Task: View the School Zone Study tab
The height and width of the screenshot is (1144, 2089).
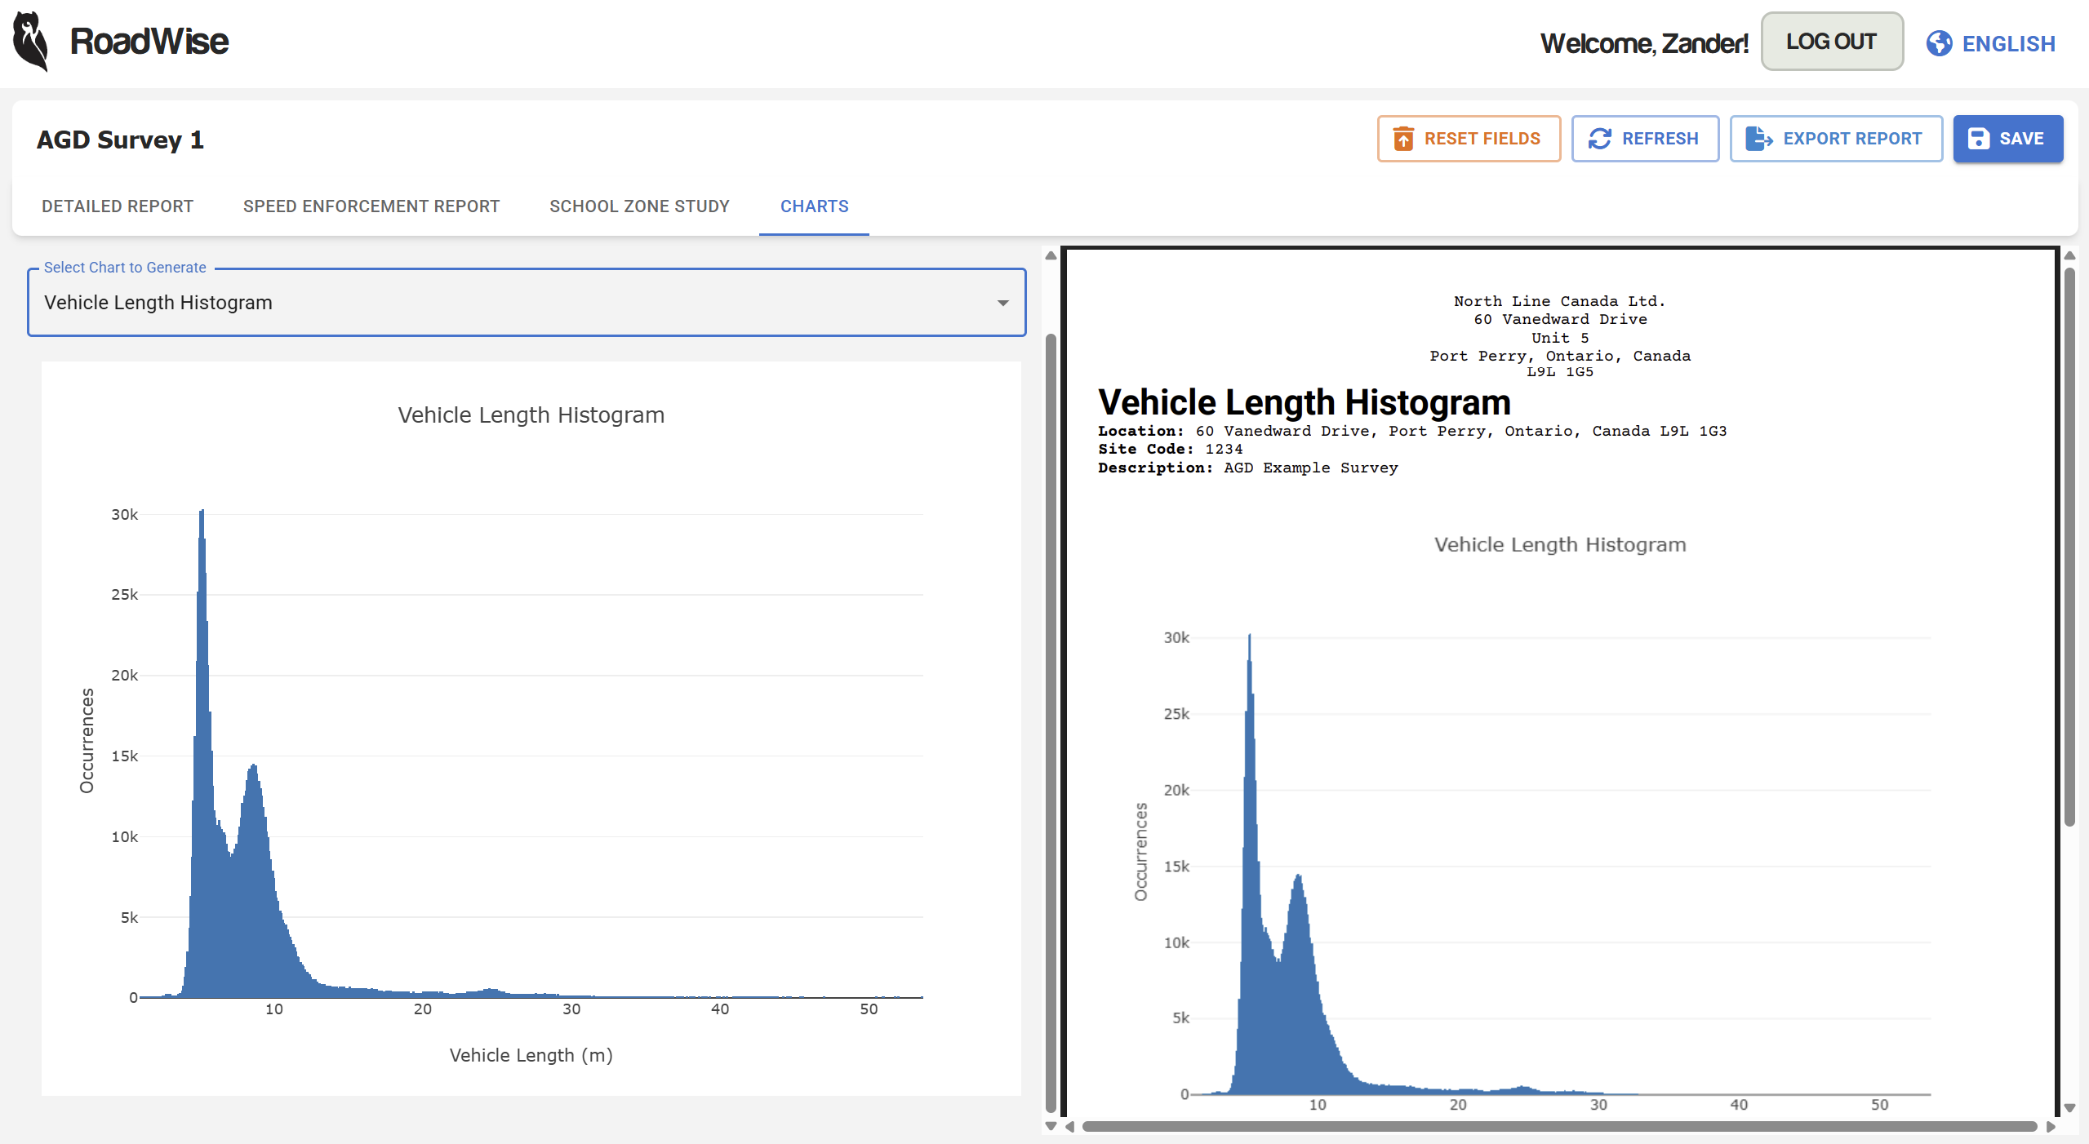Action: (639, 206)
